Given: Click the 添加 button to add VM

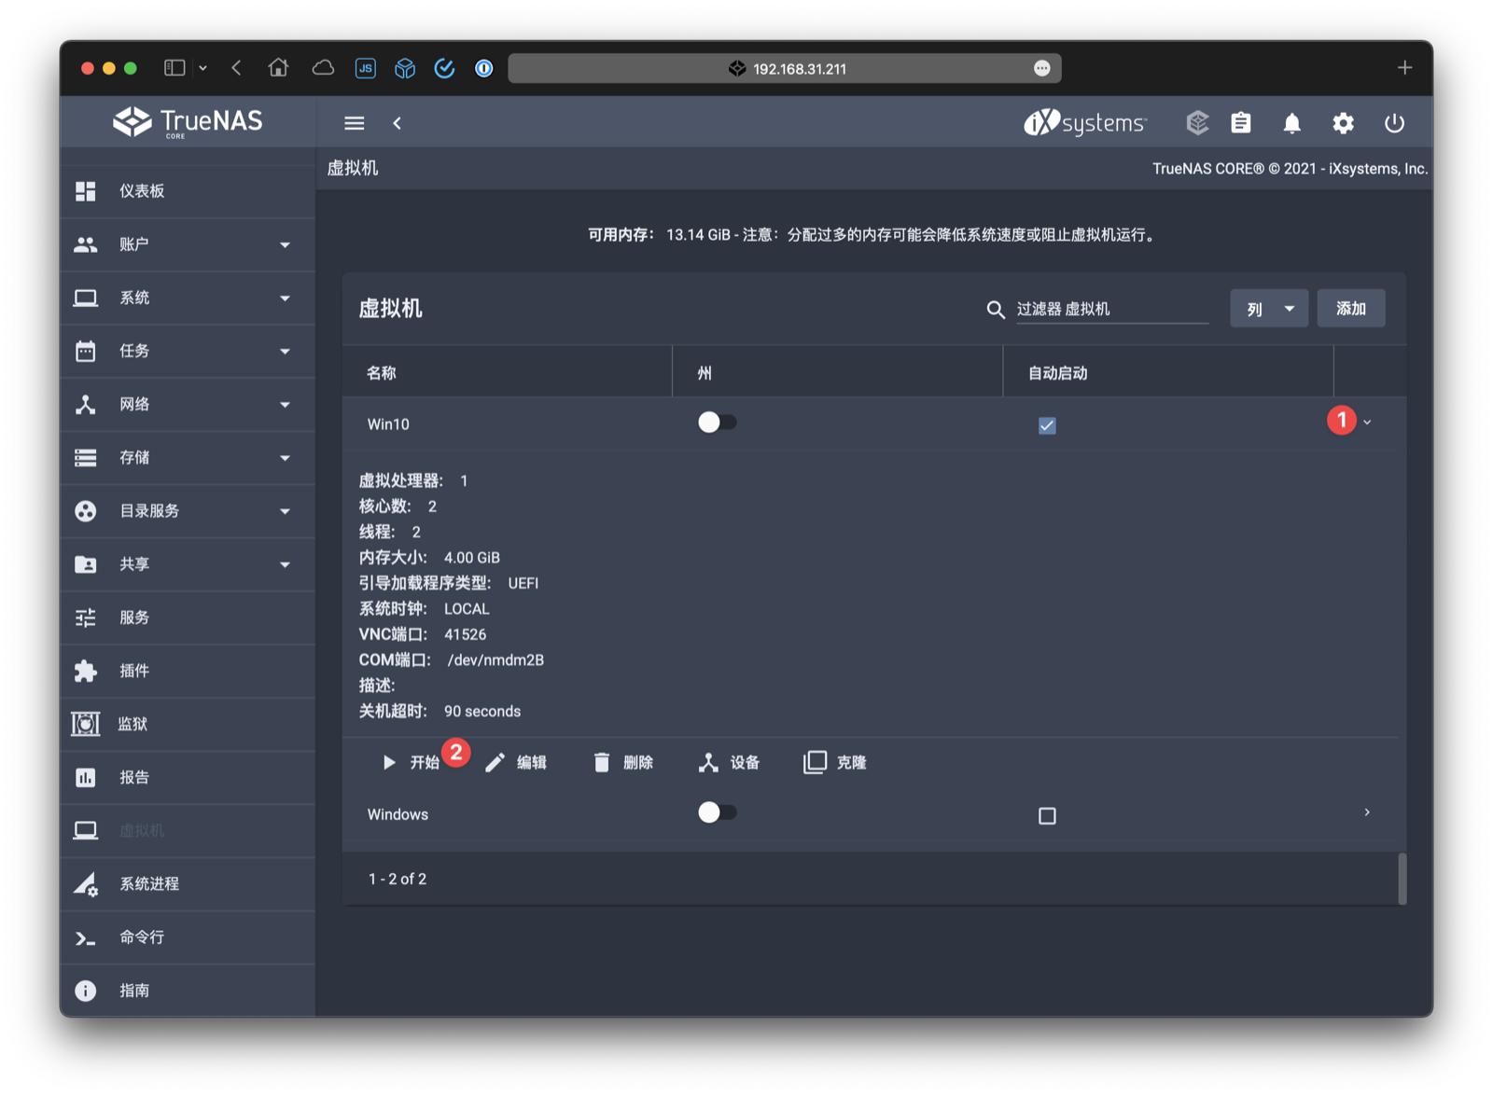Looking at the screenshot, I should tap(1350, 308).
